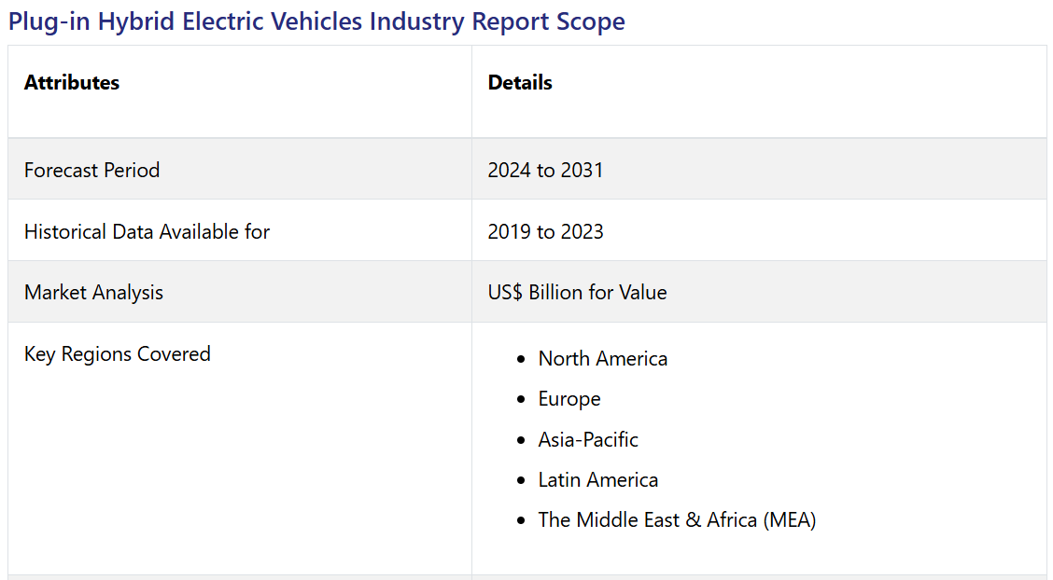Click the 'Plug-in Hybrid Electric Vehicles Industry Report Scope' heading
The image size is (1053, 580).
pyautogui.click(x=316, y=21)
